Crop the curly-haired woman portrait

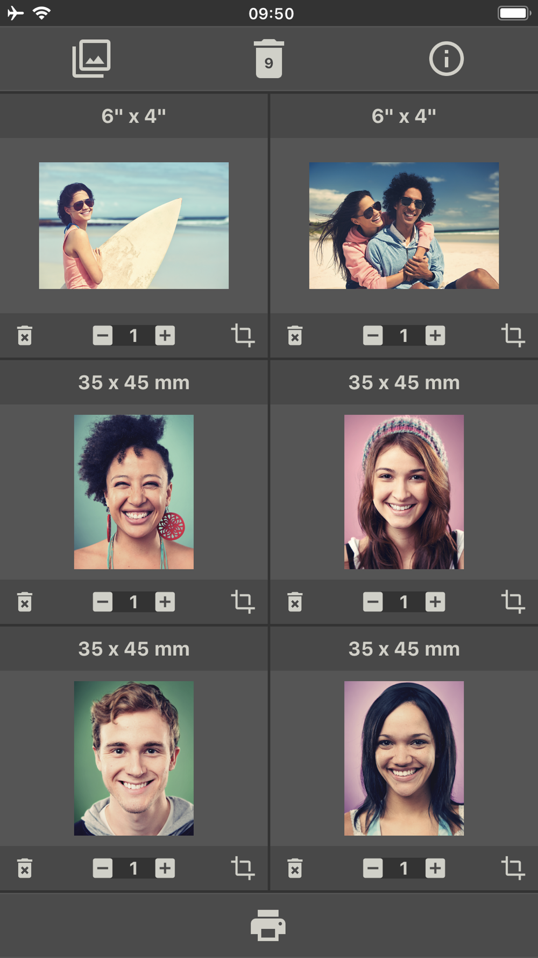[243, 601]
